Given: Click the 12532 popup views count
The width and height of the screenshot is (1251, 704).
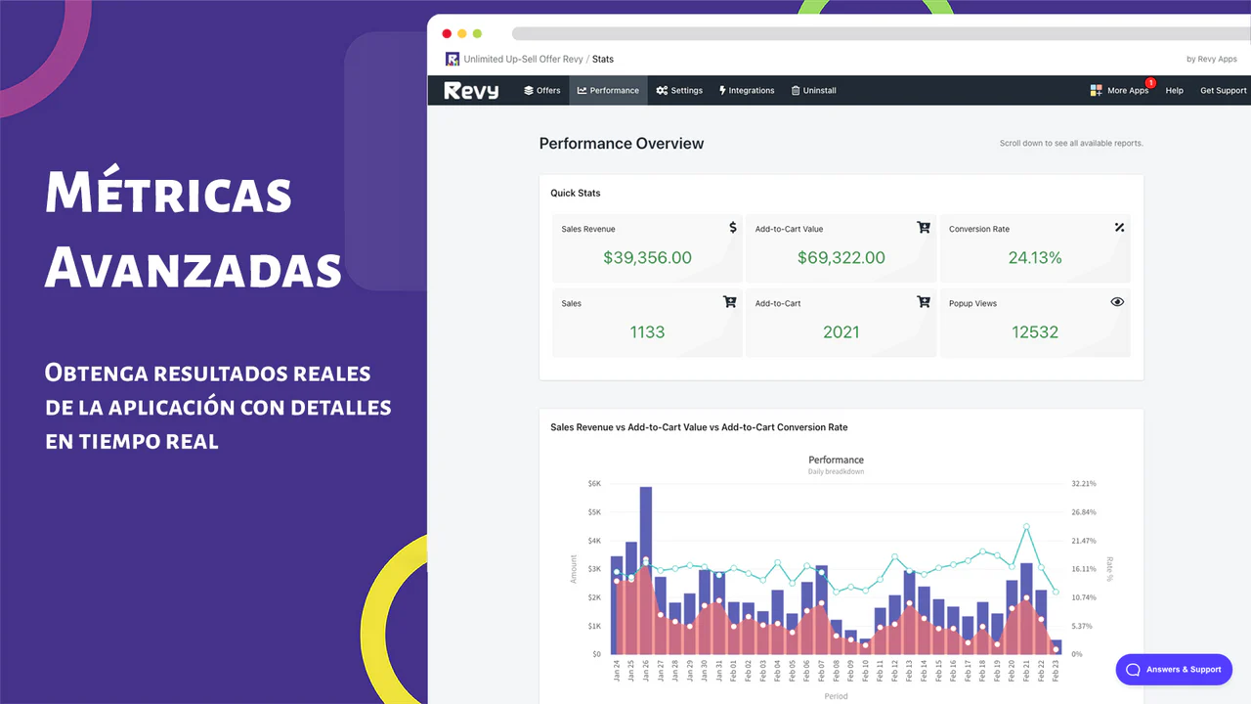Looking at the screenshot, I should point(1035,332).
